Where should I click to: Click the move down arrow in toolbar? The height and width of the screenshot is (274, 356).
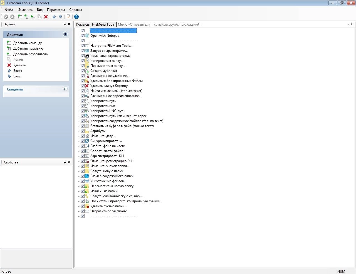60,17
